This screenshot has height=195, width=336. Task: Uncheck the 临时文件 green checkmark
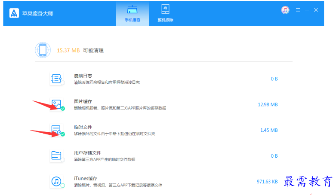63,134
